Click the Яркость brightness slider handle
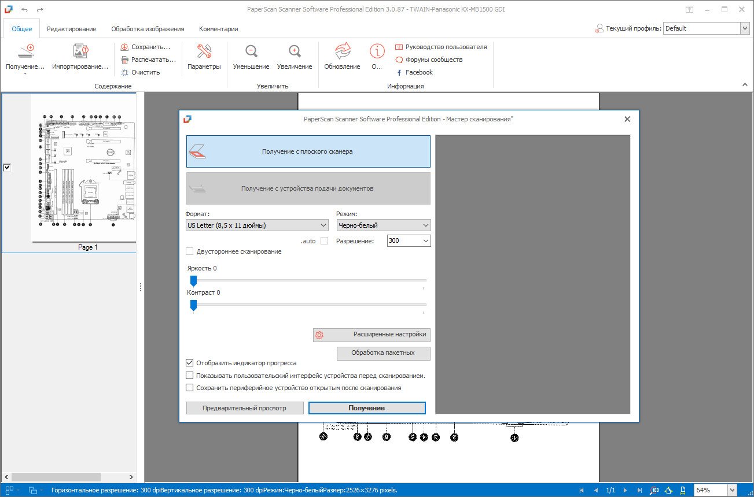 pyautogui.click(x=193, y=281)
